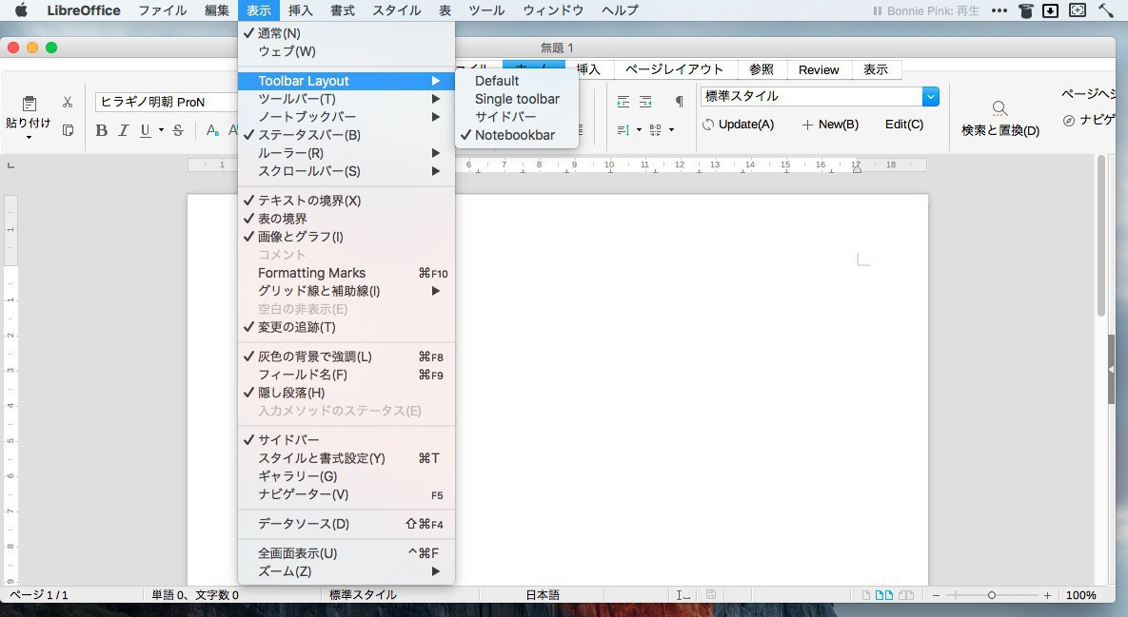Image resolution: width=1128 pixels, height=617 pixels.
Task: Switch to the ページレイアウト tab
Action: point(674,69)
